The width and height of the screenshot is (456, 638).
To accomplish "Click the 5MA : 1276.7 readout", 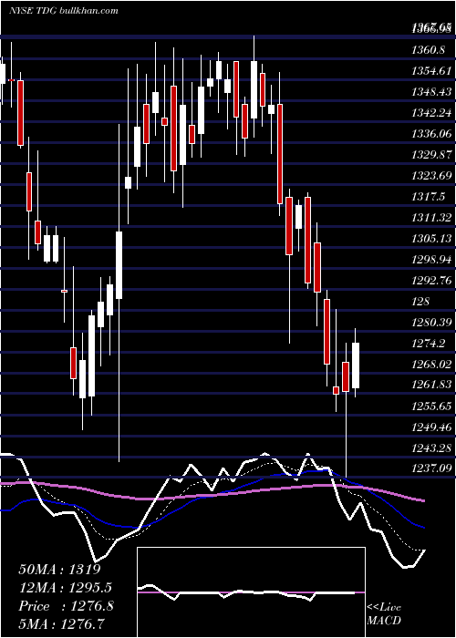I will (x=61, y=623).
